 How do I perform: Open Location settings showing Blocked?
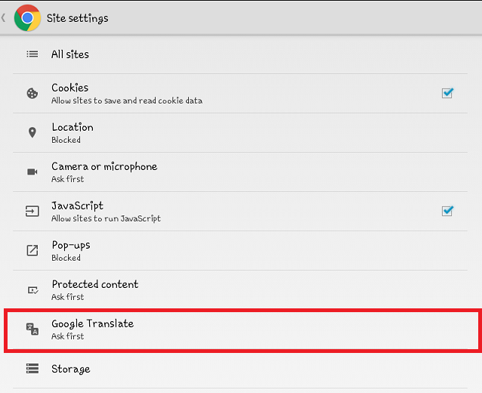click(240, 132)
